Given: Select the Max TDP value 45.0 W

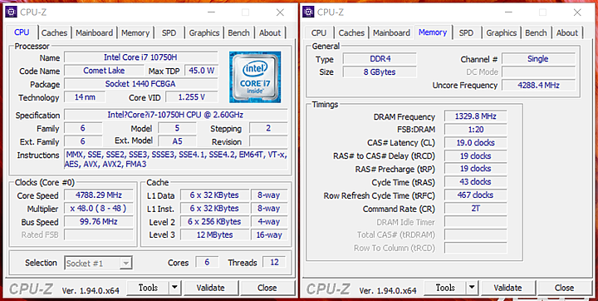Looking at the screenshot, I should 201,71.
